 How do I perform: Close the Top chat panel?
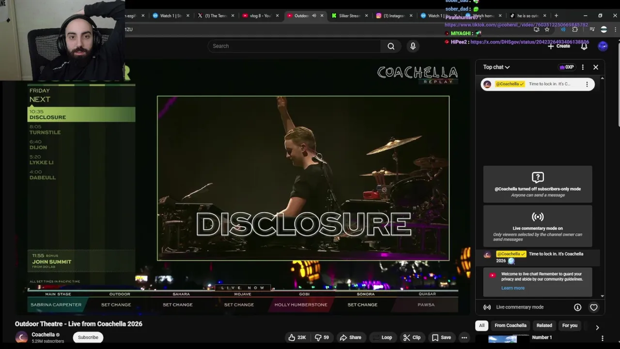coord(596,67)
